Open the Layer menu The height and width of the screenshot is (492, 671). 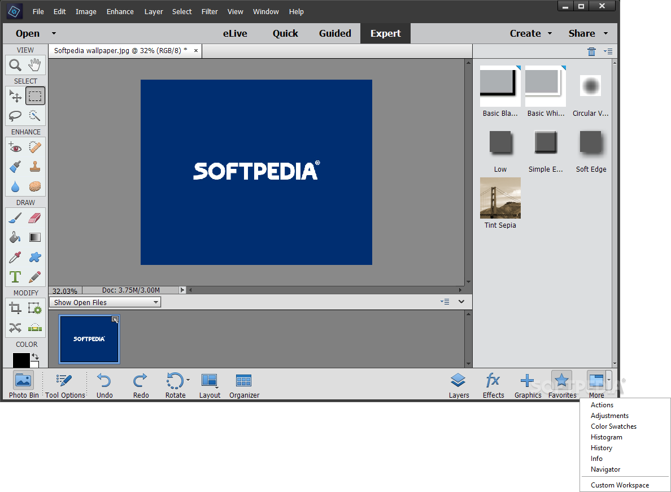(x=154, y=11)
